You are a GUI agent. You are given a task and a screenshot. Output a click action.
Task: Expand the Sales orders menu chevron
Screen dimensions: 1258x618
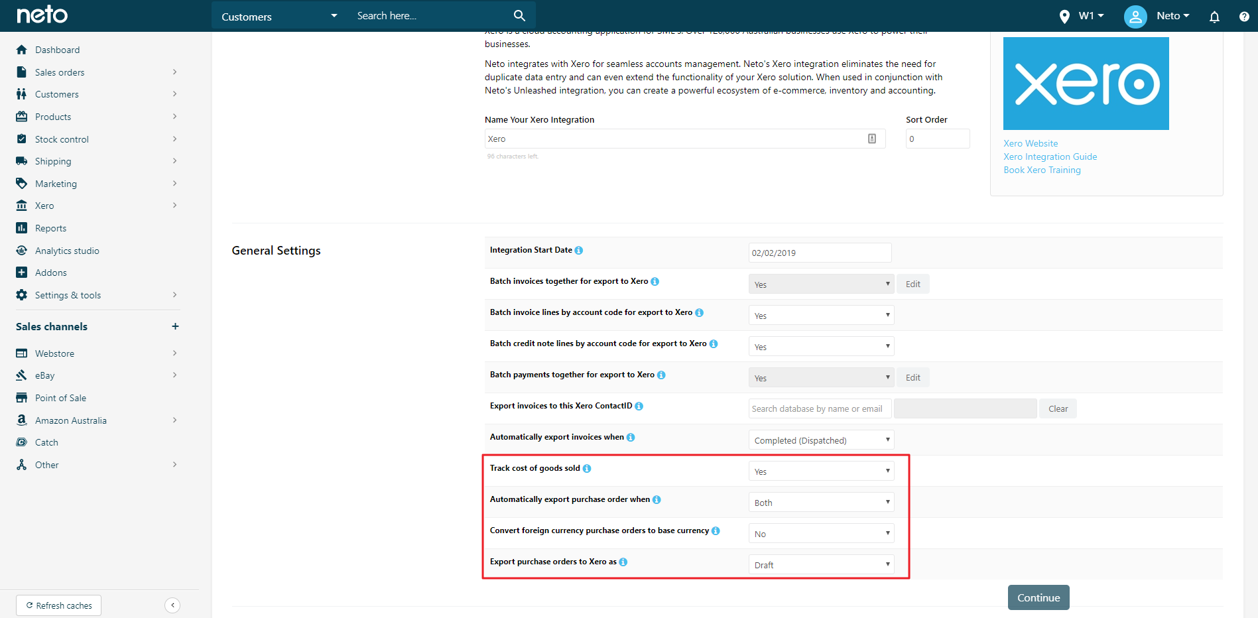[x=174, y=72]
